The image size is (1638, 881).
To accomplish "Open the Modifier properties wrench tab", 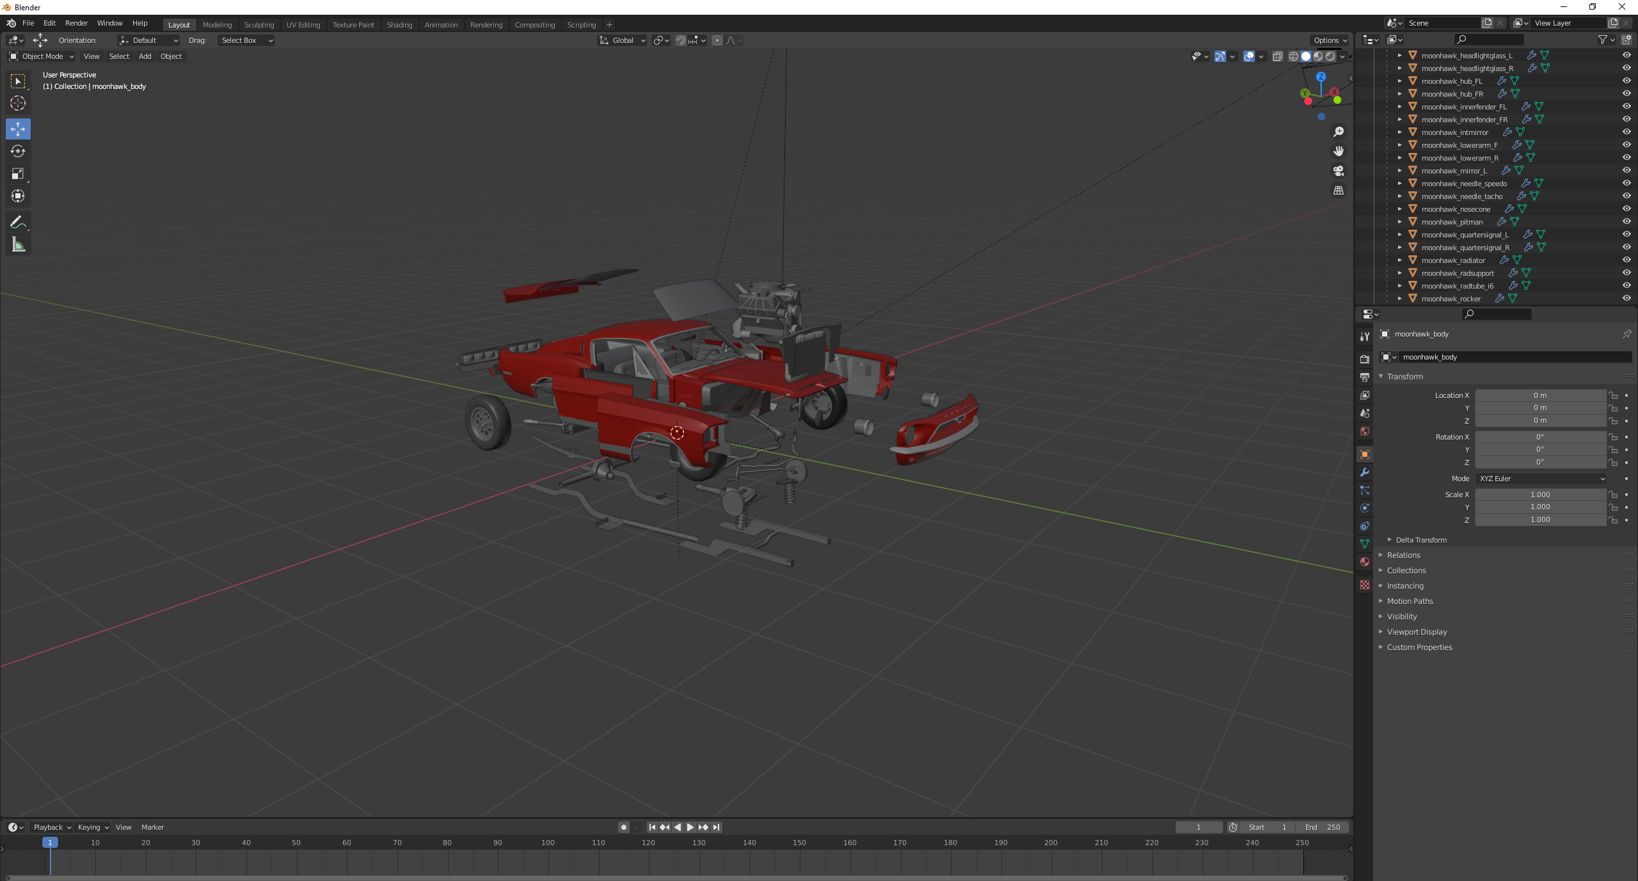I will click(1365, 472).
